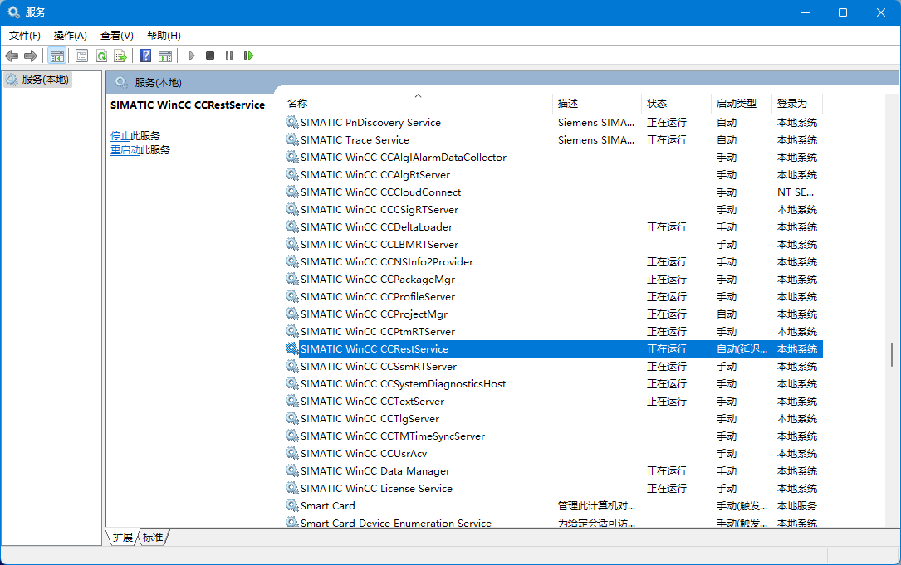The width and height of the screenshot is (901, 565).
Task: Click the 本地服务 login cell for Smart Card
Action: point(797,506)
